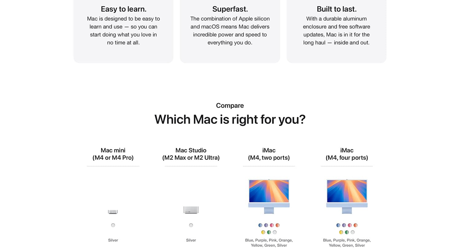Select the Silver swatch under Mac mini
The height and width of the screenshot is (251, 460).
pyautogui.click(x=113, y=225)
